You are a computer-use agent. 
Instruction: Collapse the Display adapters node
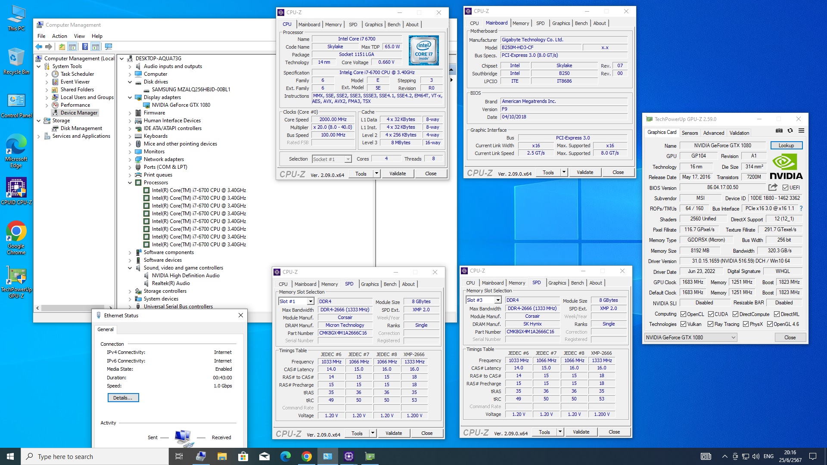[130, 98]
